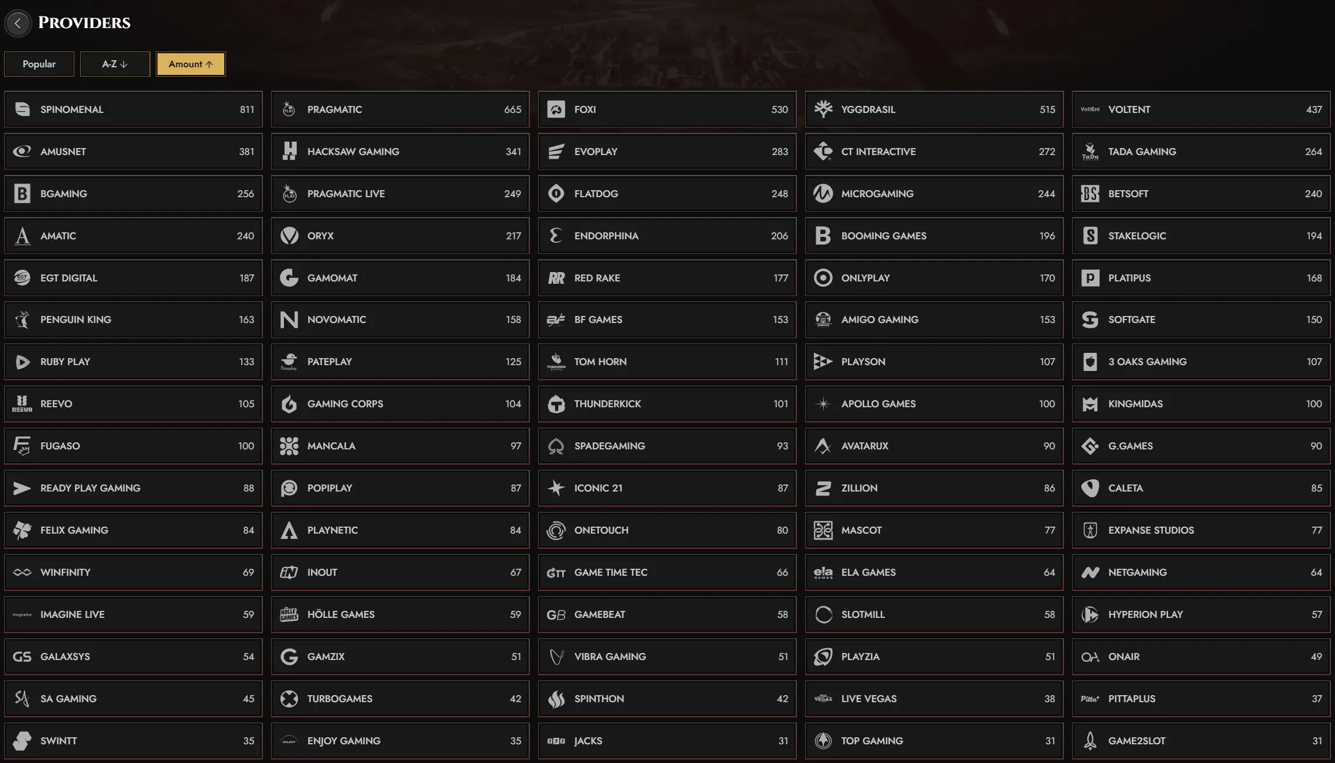Image resolution: width=1335 pixels, height=763 pixels.
Task: Choose the Turbogames provider
Action: pyautogui.click(x=400, y=699)
